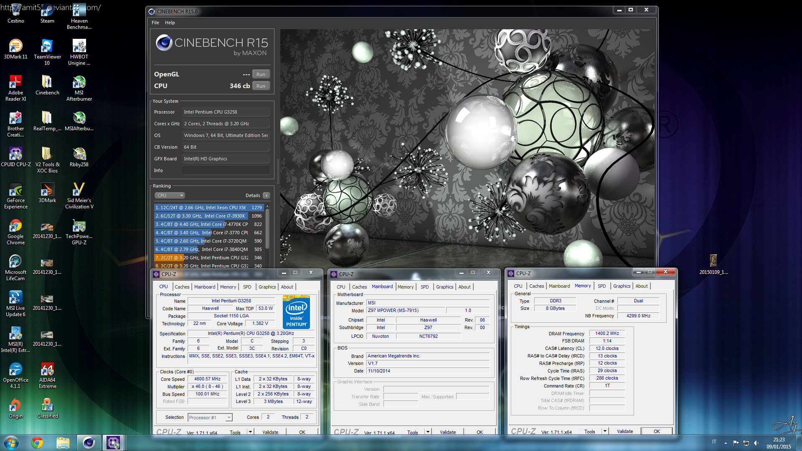
Task: Launch GeForce Experience shortcut
Action: [x=15, y=195]
